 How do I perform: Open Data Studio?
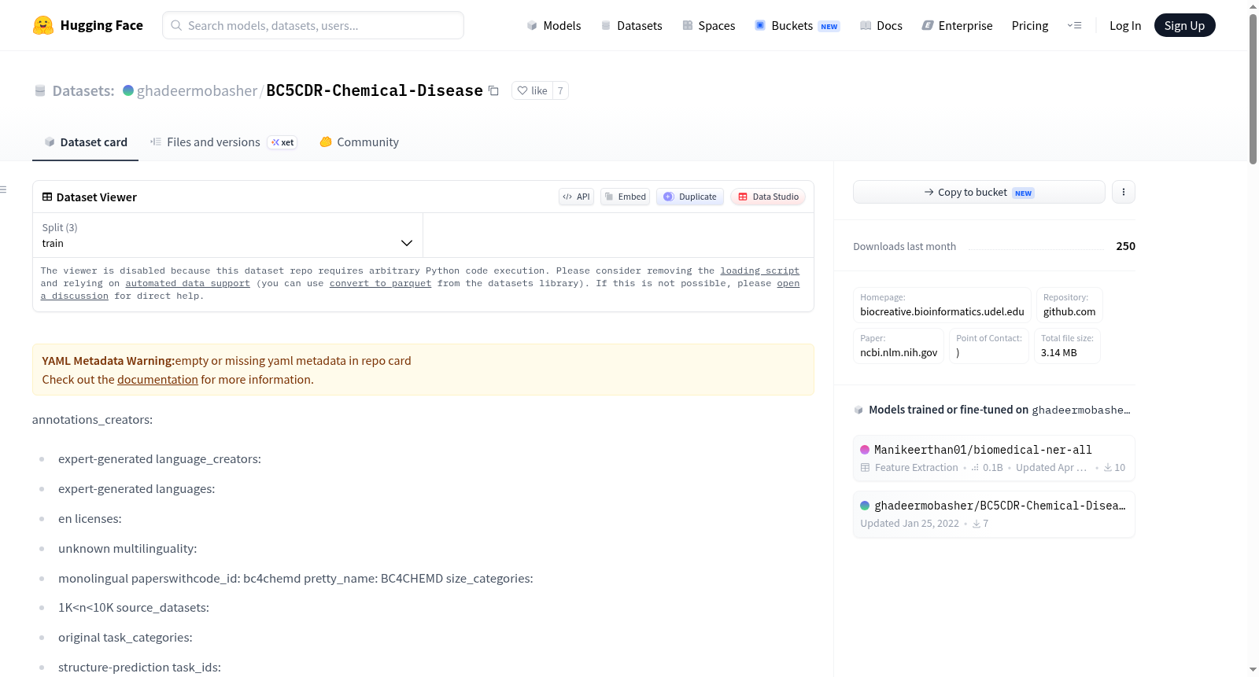pos(768,197)
